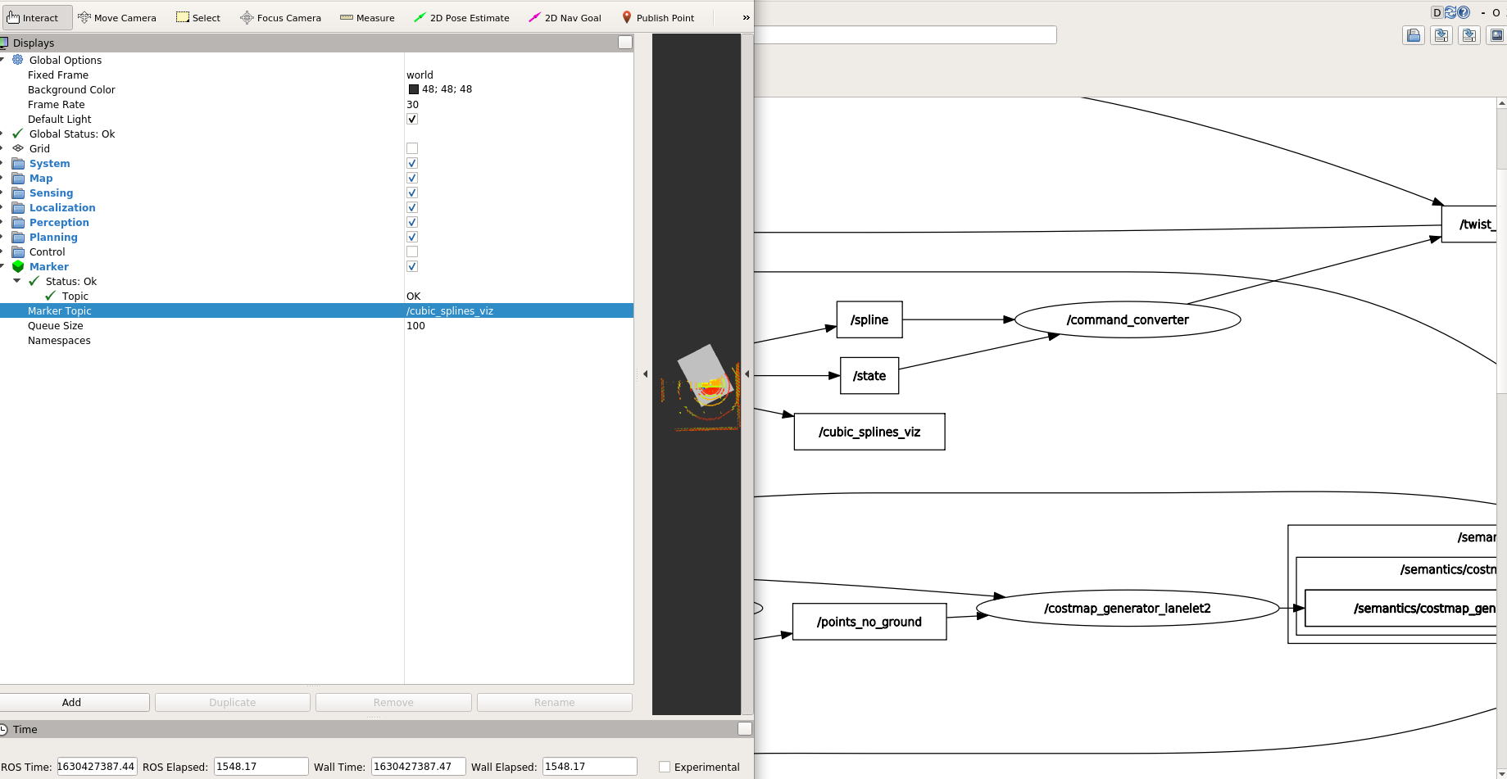1507x779 pixels.
Task: Refresh the node graph
Action: 1450,11
